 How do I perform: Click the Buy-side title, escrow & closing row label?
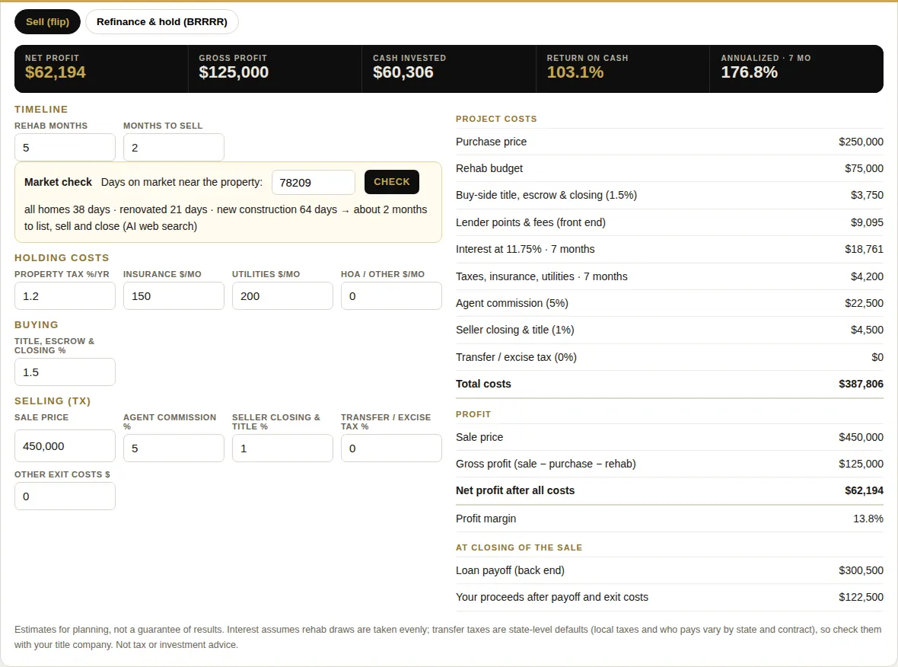tap(546, 195)
